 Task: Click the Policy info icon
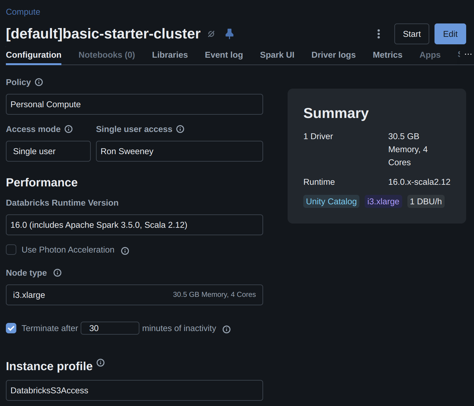click(x=39, y=82)
